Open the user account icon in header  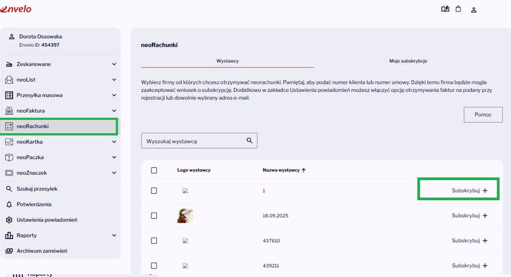pyautogui.click(x=473, y=10)
